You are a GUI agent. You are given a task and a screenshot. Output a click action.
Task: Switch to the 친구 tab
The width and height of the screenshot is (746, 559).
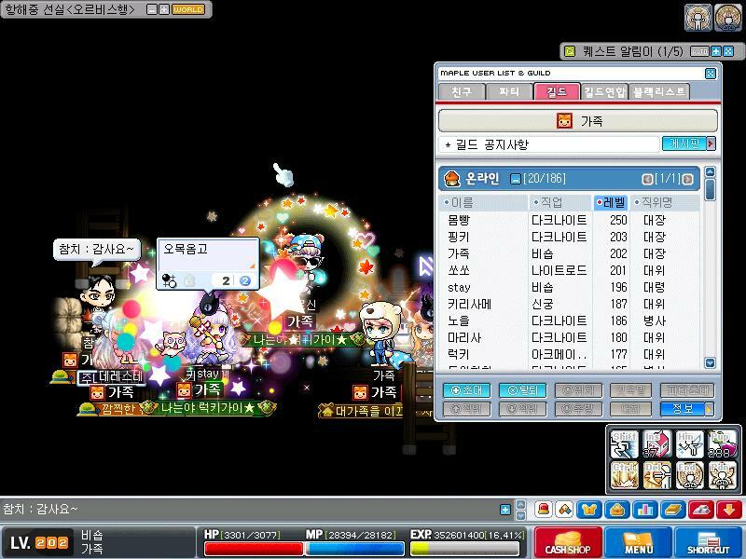click(x=462, y=91)
